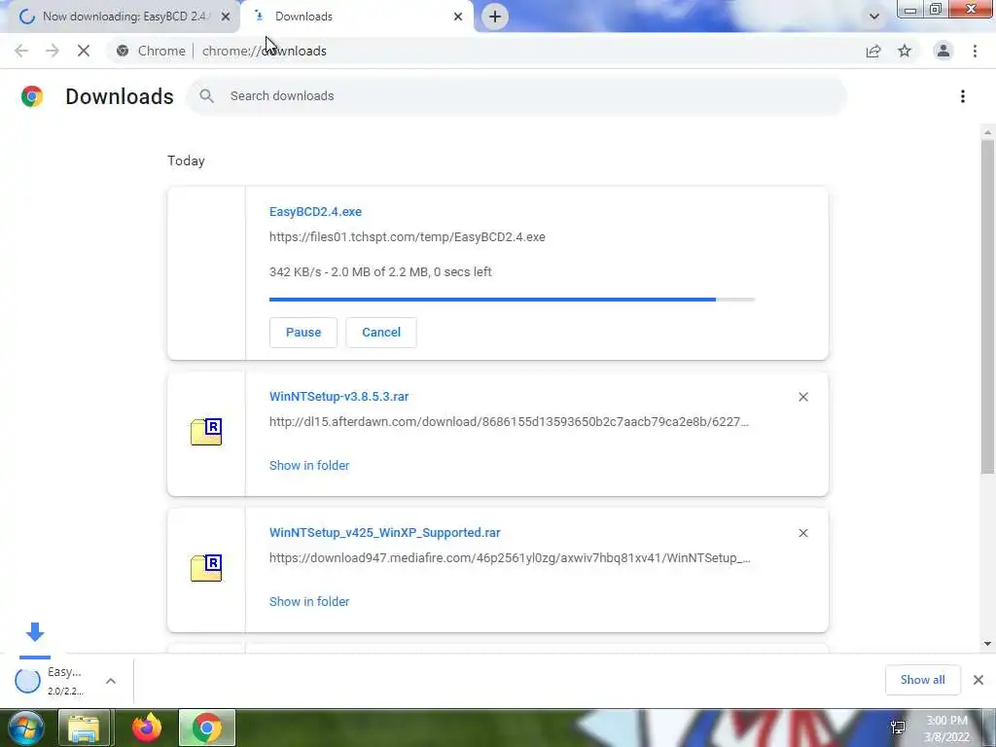Click the scrollbar down arrow
The image size is (996, 747).
click(987, 644)
